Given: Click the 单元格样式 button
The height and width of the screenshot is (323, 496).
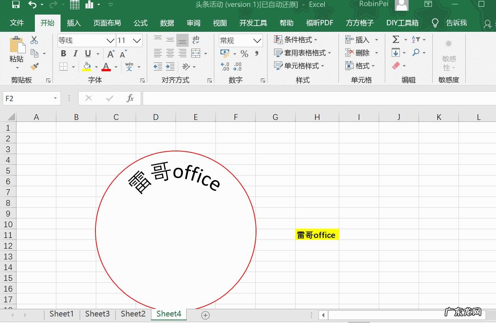Looking at the screenshot, I should (x=302, y=66).
